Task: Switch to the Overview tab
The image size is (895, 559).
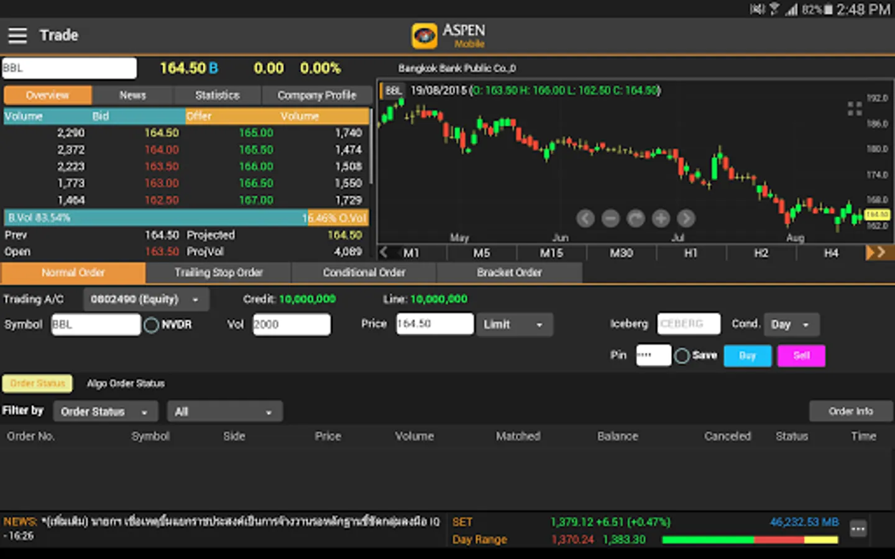Action: (x=48, y=95)
